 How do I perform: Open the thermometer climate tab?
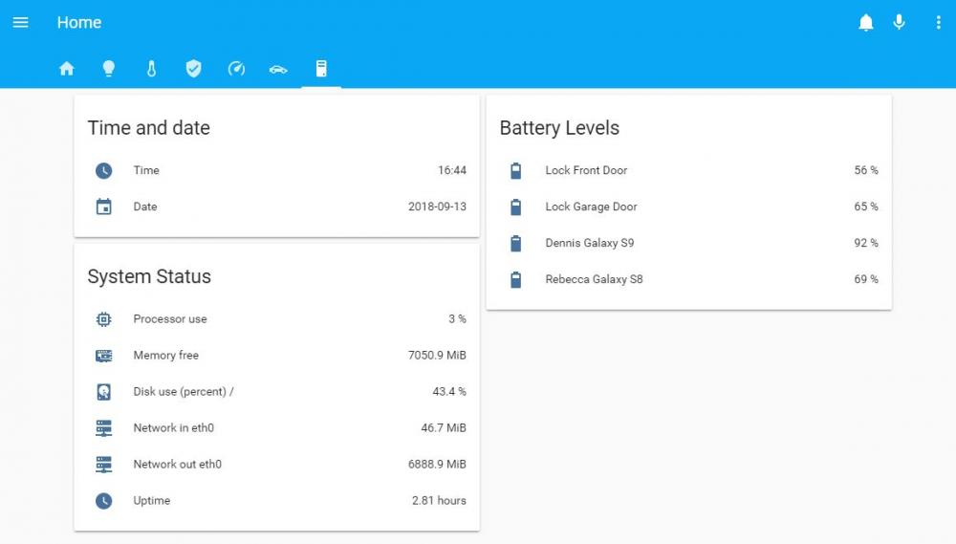point(151,69)
